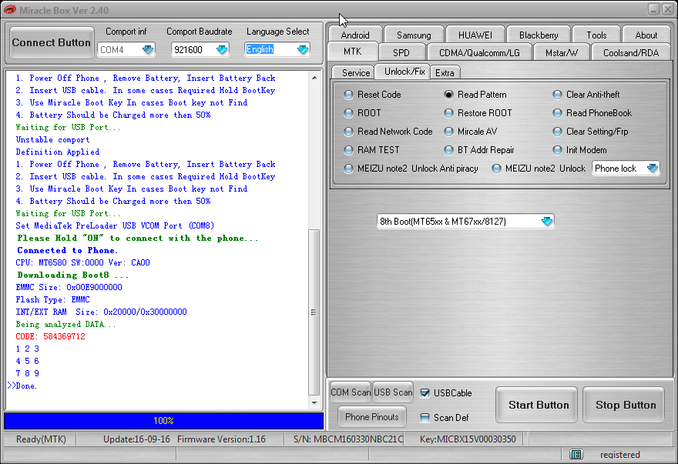The height and width of the screenshot is (464, 678).
Task: Select the CDMA/Qualcomm/LG tab
Action: [479, 52]
